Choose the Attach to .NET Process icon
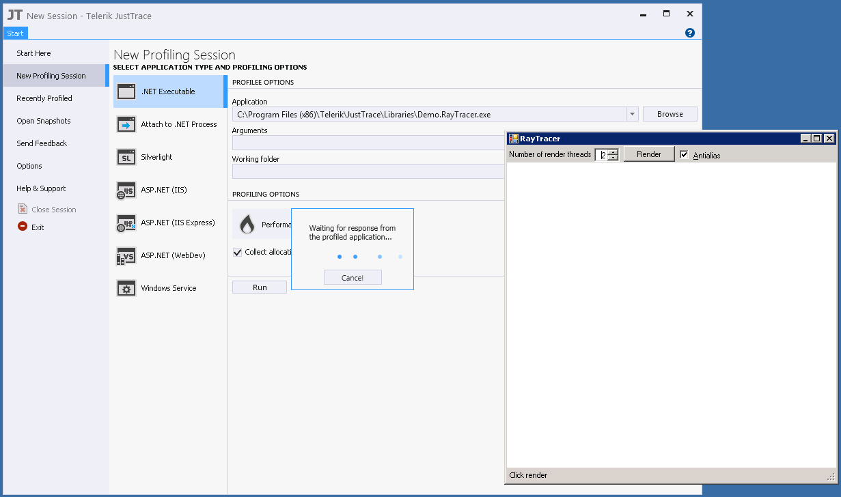 click(126, 124)
